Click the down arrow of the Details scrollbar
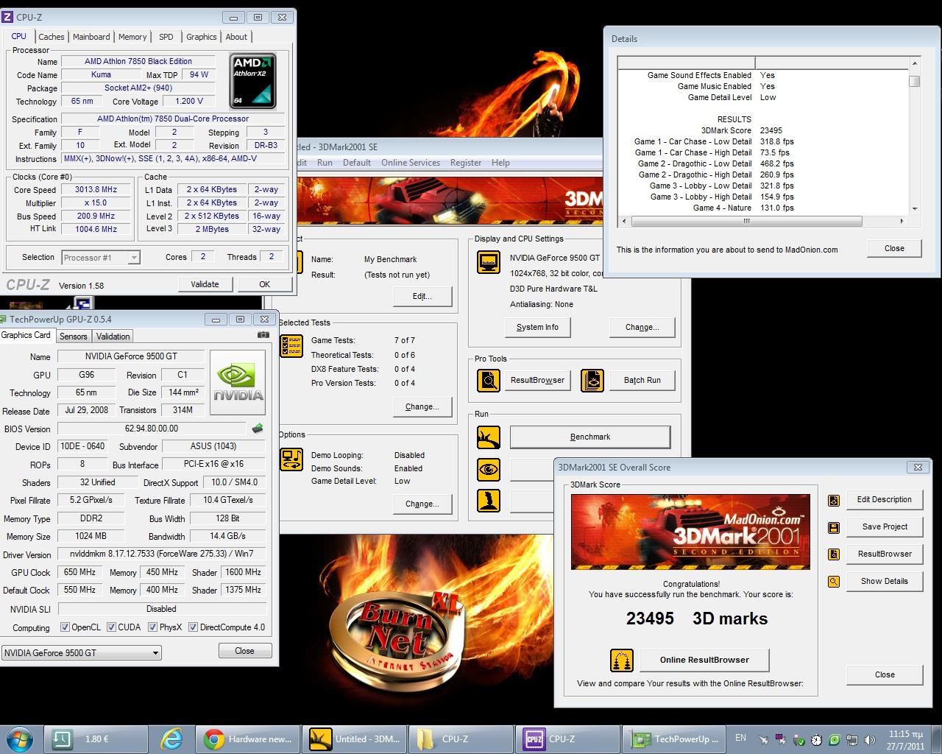This screenshot has width=942, height=754. click(914, 208)
